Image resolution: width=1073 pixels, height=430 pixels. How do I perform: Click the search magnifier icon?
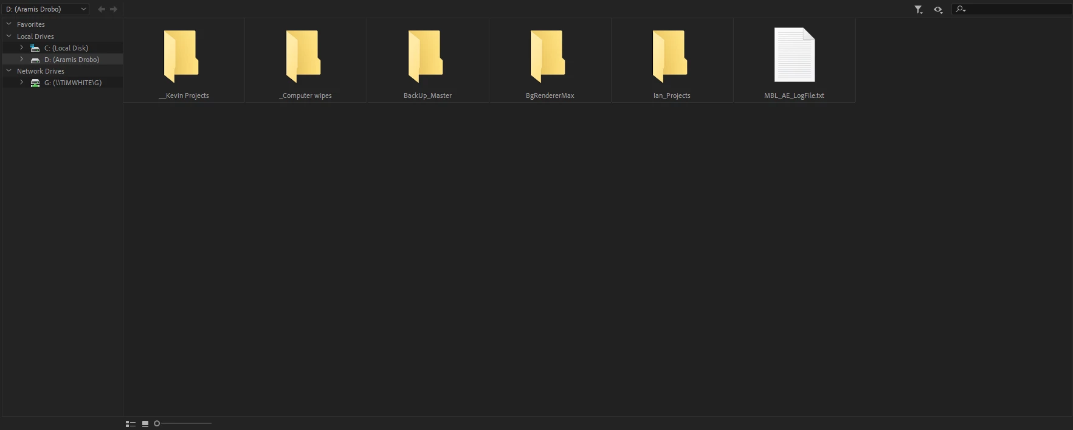[961, 9]
